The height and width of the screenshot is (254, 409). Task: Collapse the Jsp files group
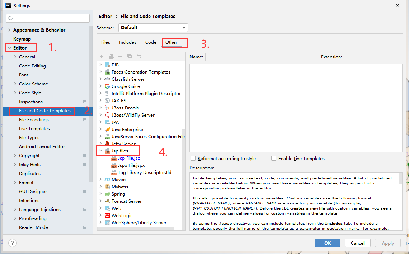(100, 151)
